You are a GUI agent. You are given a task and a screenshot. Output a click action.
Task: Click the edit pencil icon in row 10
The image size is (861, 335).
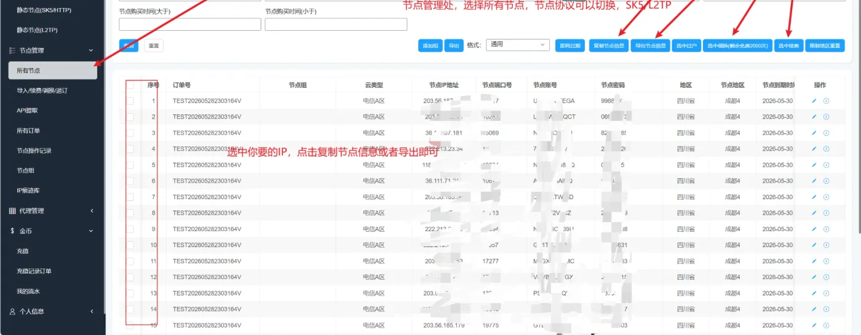(x=814, y=245)
